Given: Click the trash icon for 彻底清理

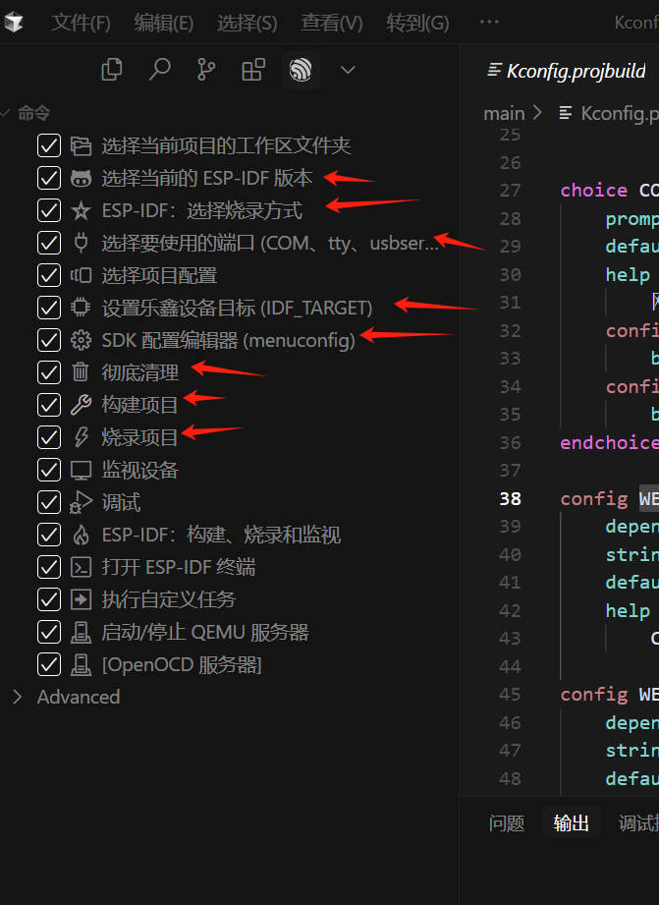Looking at the screenshot, I should coord(81,372).
